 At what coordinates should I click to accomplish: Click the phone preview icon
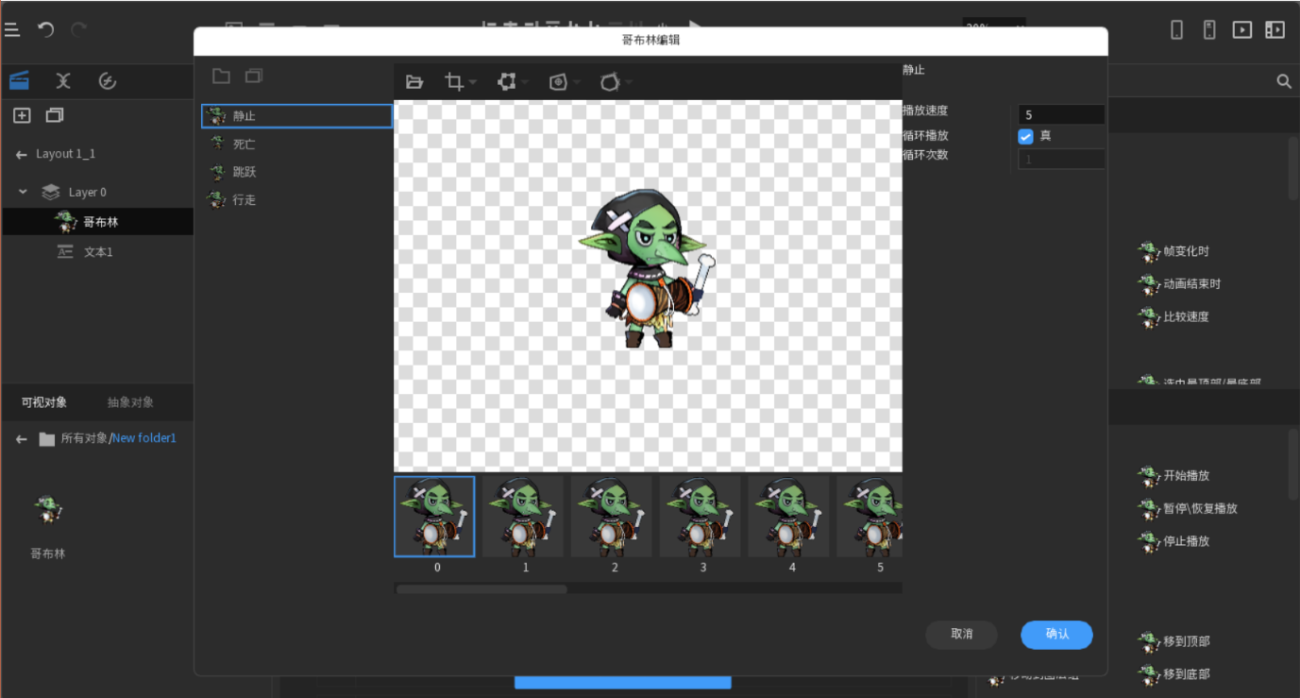coord(1177,30)
